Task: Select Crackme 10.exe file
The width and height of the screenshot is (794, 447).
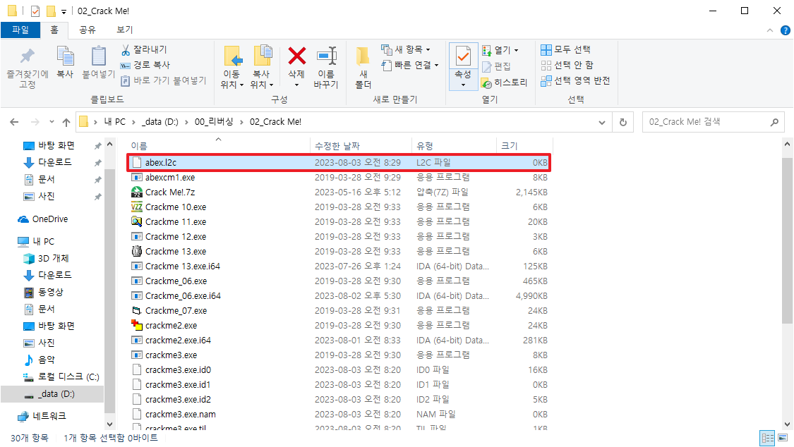Action: 338,207
